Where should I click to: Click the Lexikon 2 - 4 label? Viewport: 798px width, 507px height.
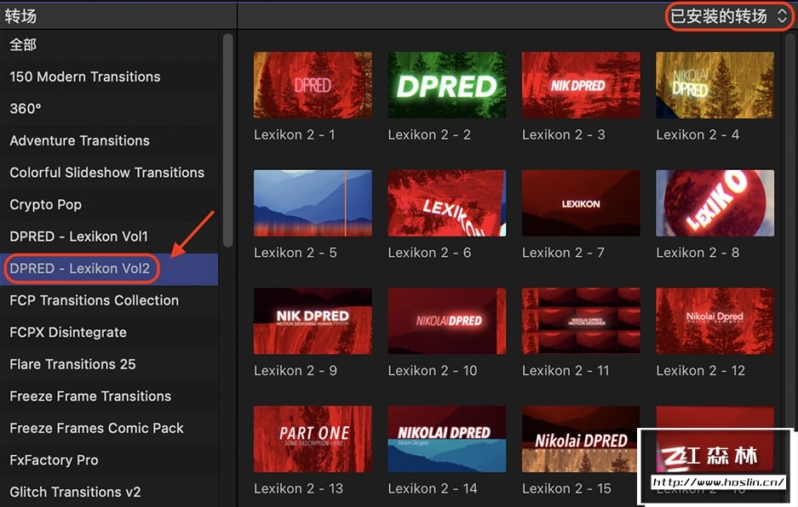coord(698,134)
